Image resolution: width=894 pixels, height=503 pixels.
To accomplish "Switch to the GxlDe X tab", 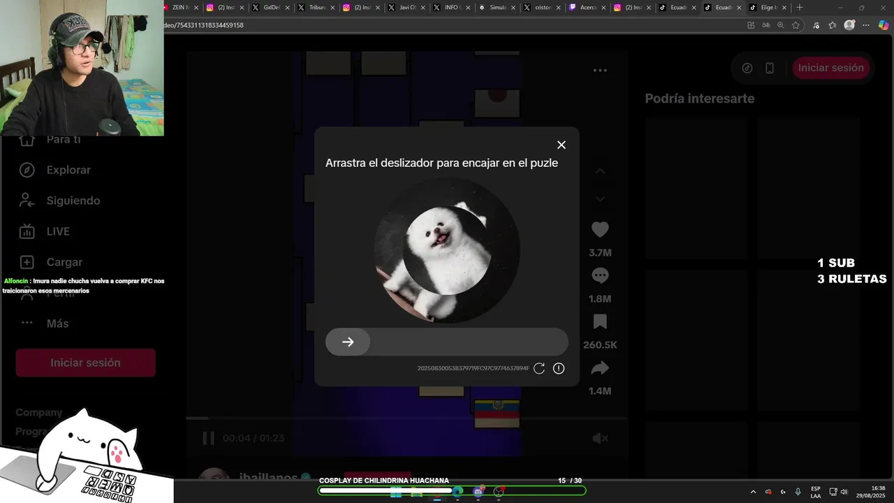I will coord(271,8).
